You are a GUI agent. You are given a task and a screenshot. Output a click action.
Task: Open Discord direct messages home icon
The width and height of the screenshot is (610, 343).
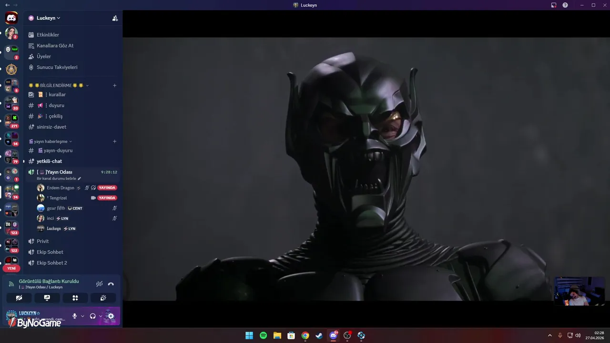pyautogui.click(x=11, y=18)
